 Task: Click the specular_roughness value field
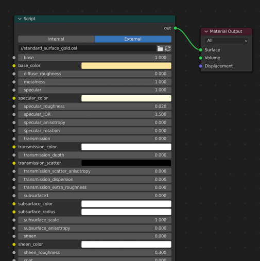[95, 107]
